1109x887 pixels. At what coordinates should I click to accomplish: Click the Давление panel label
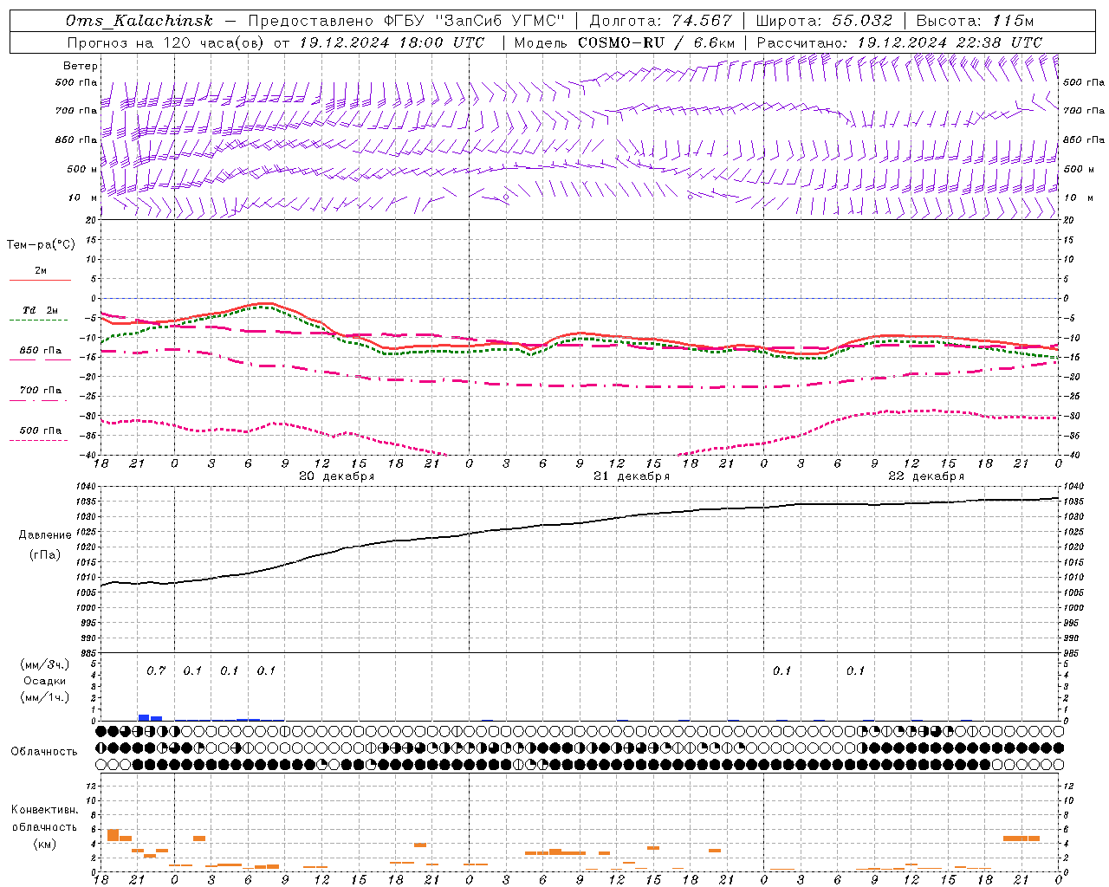pos(43,535)
